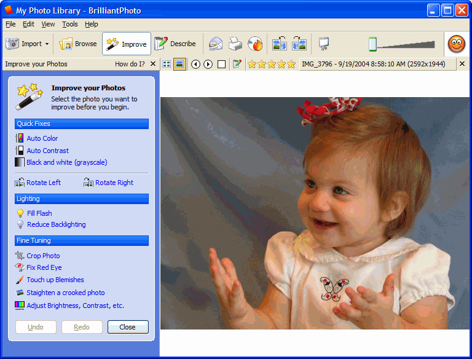Viewport: 472px width, 359px height.
Task: Click the Touch up Blemishes brush icon
Action: (20, 280)
